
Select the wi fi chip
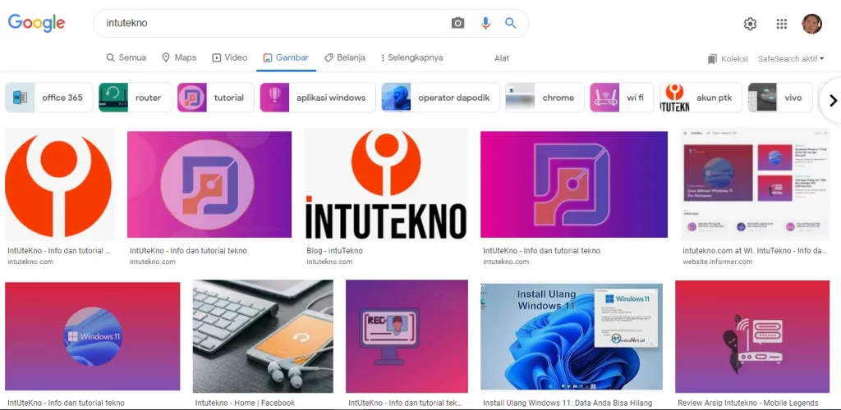(622, 98)
